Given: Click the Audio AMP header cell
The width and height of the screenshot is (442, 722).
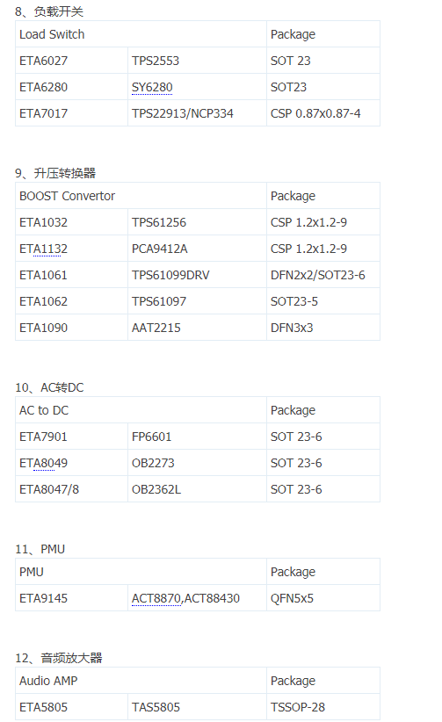Looking at the screenshot, I should (141, 681).
